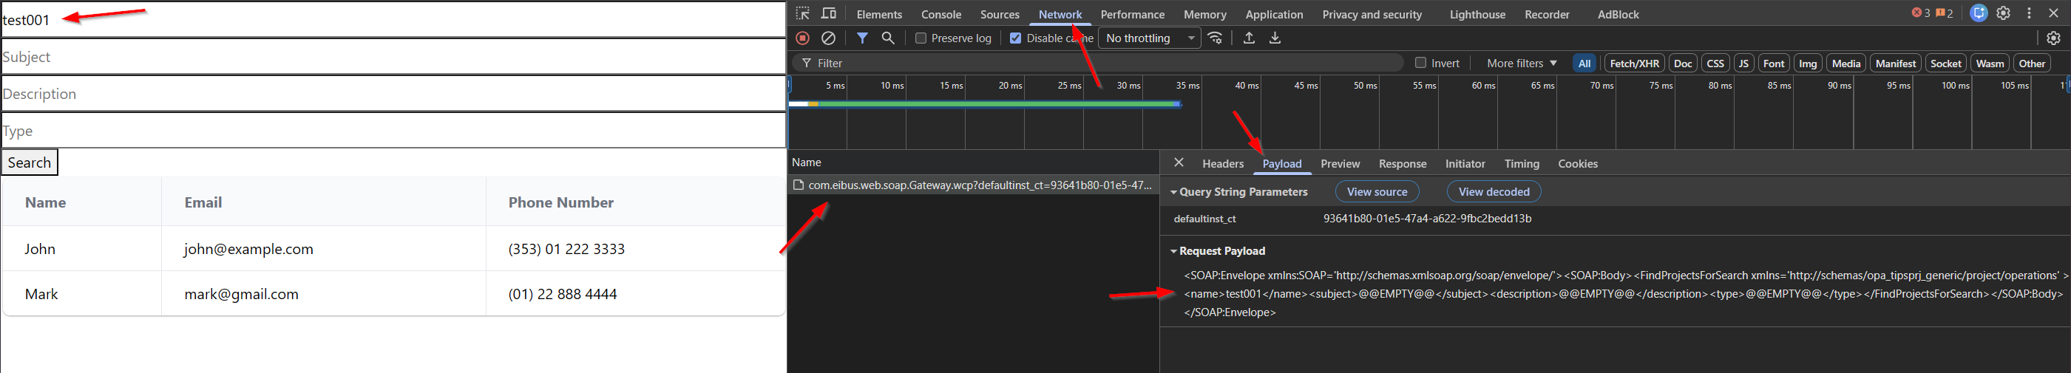Click the export HAR download icon
The height and width of the screenshot is (373, 2071).
tap(1275, 38)
